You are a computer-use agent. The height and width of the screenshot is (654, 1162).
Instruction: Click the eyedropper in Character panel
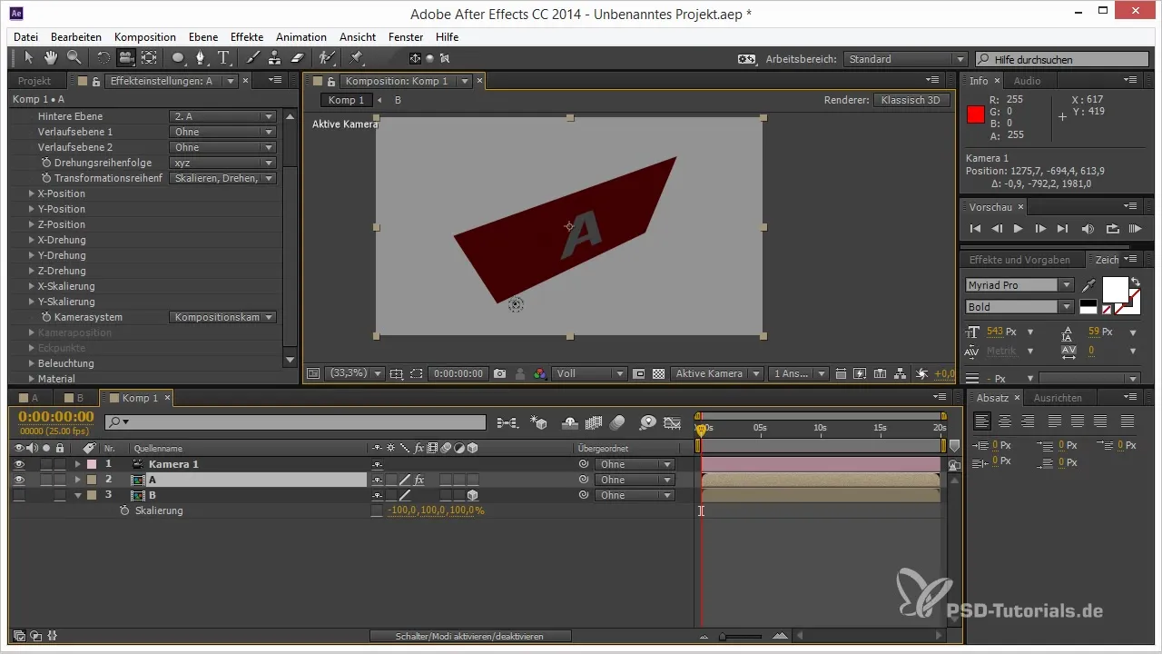pyautogui.click(x=1089, y=285)
